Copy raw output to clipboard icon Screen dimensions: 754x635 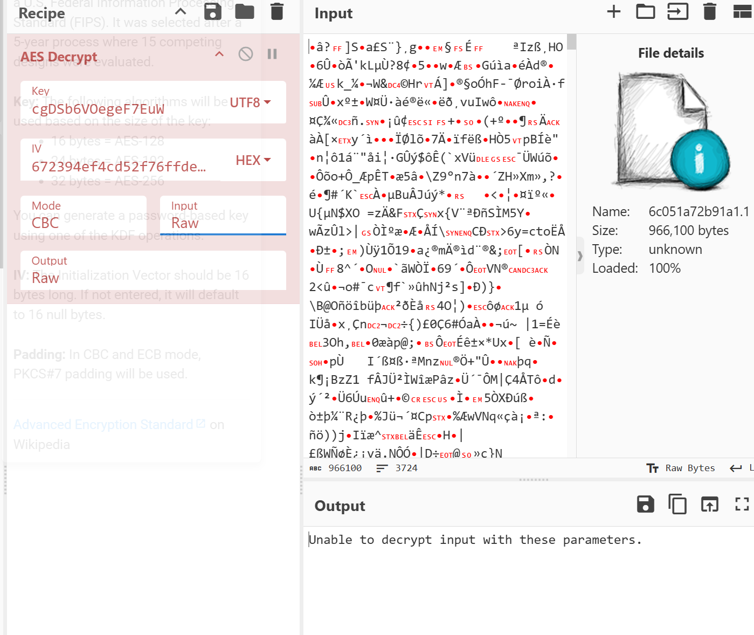[x=677, y=504]
